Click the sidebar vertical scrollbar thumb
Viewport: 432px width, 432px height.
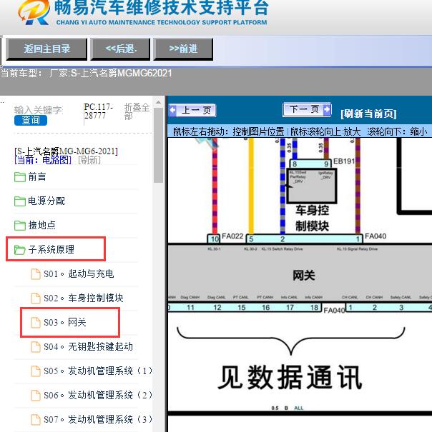pyautogui.click(x=159, y=145)
